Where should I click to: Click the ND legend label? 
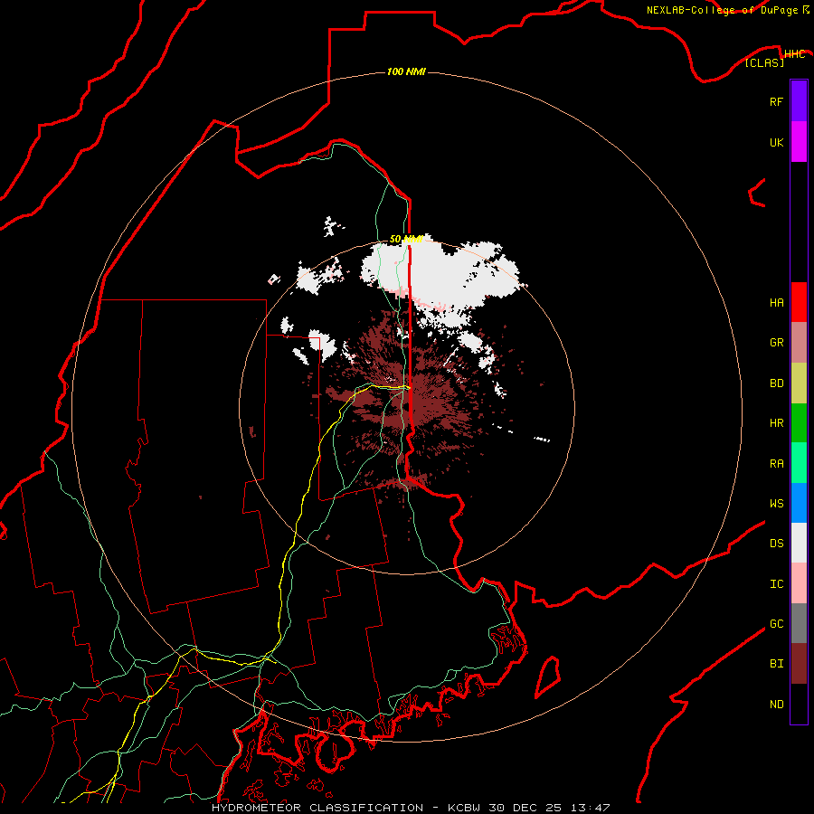(x=776, y=704)
